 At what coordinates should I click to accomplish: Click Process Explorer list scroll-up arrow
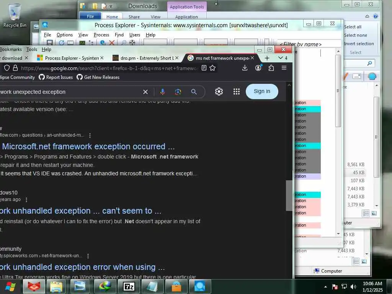[x=338, y=51]
